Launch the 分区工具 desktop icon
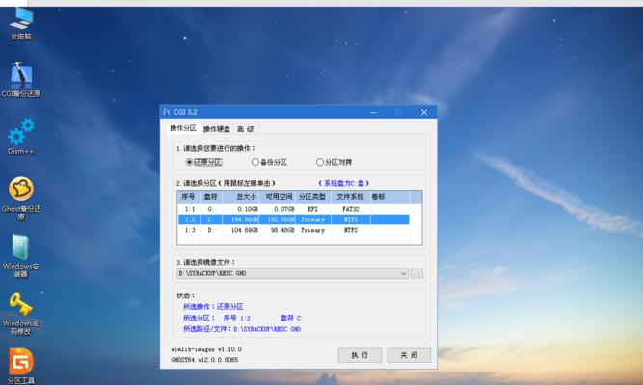This screenshot has height=385, width=643. 21,366
